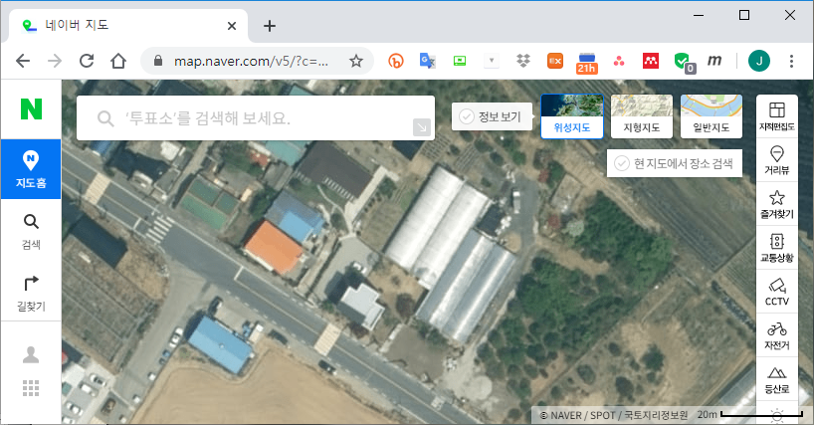Show the 등산로 hiking trail layer
This screenshot has height=425, width=814.
pyautogui.click(x=777, y=379)
